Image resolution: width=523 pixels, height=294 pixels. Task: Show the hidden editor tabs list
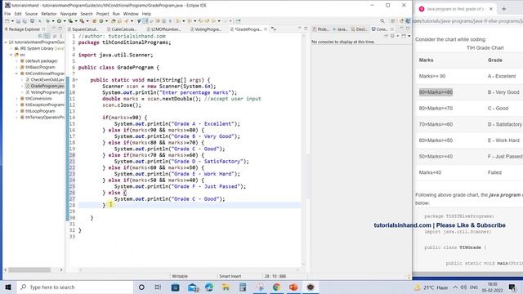tap(274, 29)
